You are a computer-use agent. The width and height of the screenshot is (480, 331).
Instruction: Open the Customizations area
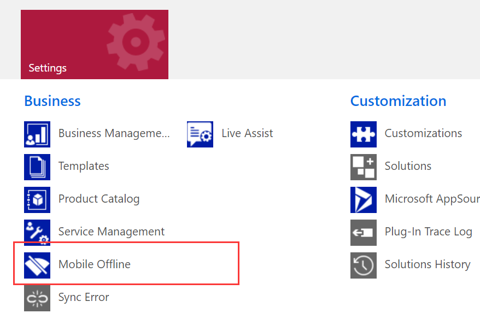pyautogui.click(x=423, y=133)
